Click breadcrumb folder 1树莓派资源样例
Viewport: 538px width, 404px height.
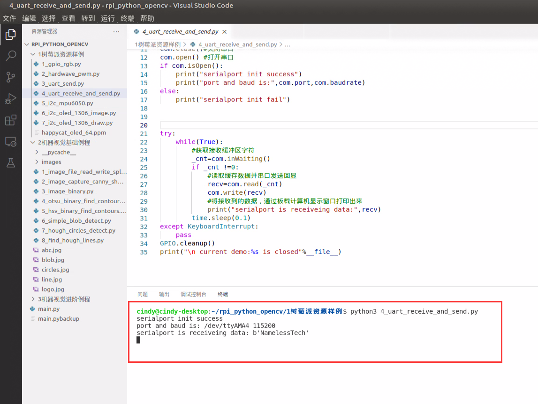[x=158, y=44]
